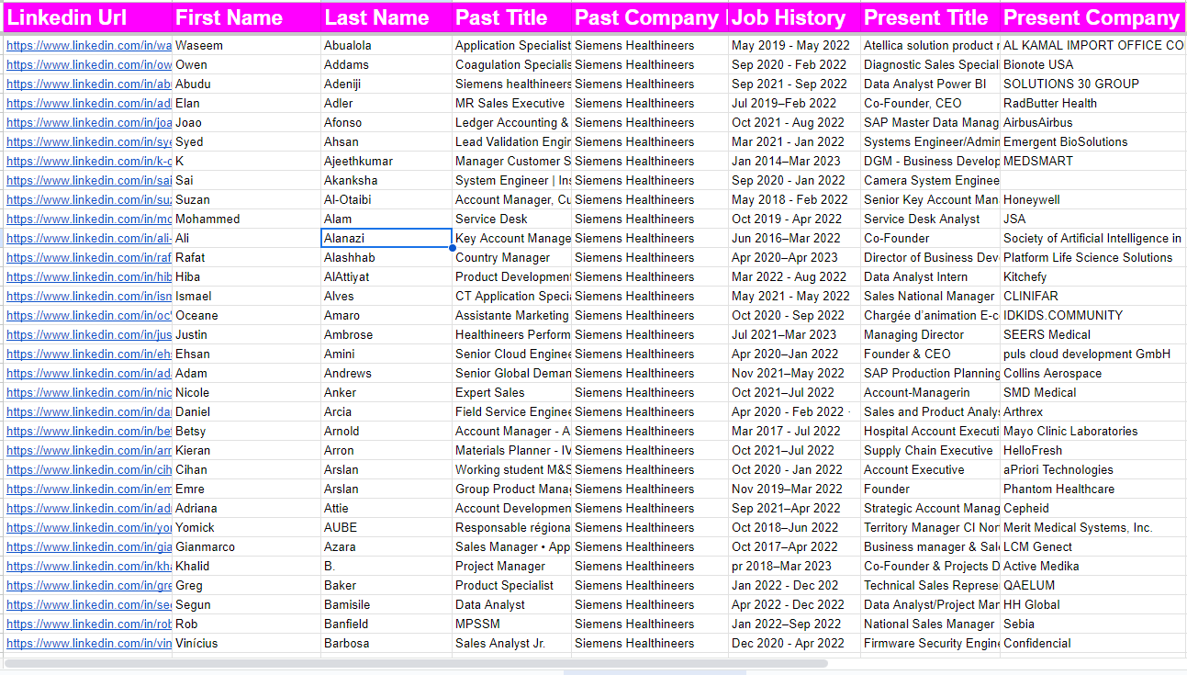Image resolution: width=1187 pixels, height=675 pixels.
Task: Select the "Collins Aerospace" cell
Action: pos(1091,374)
